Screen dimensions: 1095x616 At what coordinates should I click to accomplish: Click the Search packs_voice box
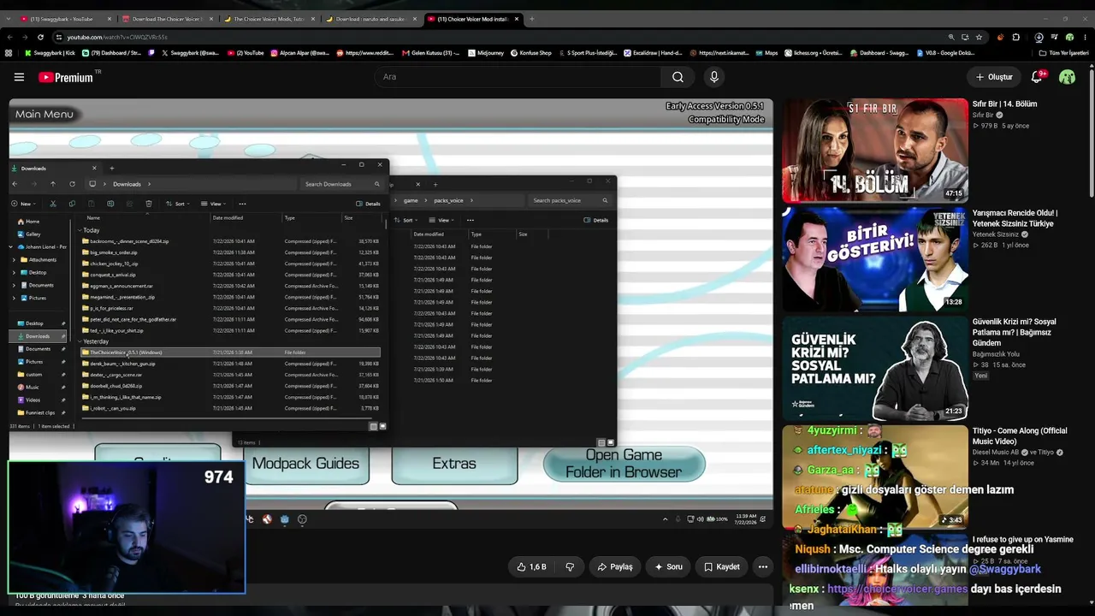tap(570, 200)
